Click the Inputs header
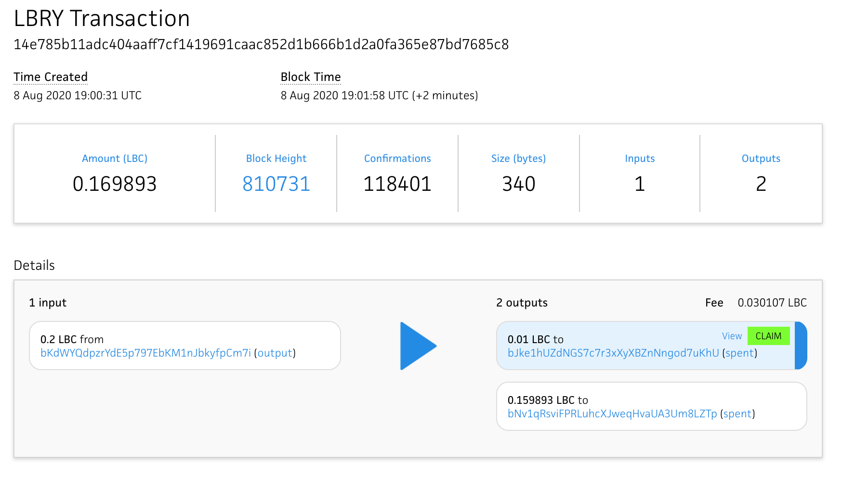The image size is (842, 479). click(x=640, y=159)
